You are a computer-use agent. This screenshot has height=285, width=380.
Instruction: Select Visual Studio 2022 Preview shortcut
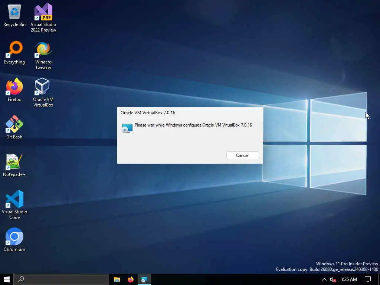coord(43,17)
